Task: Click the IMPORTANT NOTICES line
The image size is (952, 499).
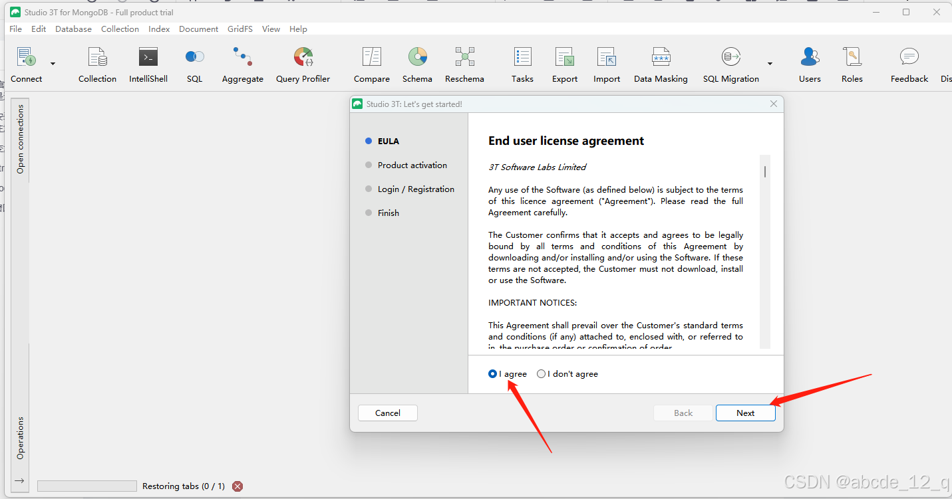Action: pos(532,303)
